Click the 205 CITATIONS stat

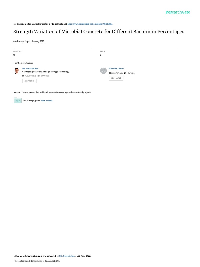(43, 76)
